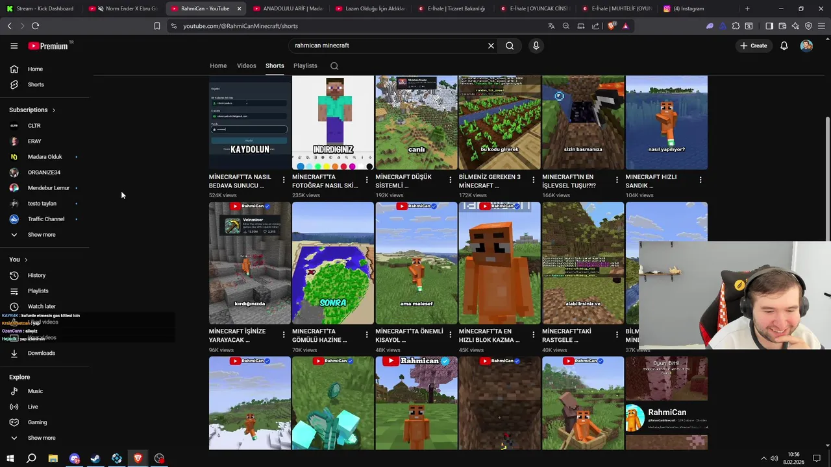Select the Playlists channel tab

click(x=305, y=66)
